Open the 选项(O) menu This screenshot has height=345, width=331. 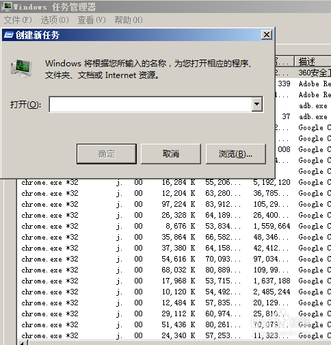tap(55, 20)
